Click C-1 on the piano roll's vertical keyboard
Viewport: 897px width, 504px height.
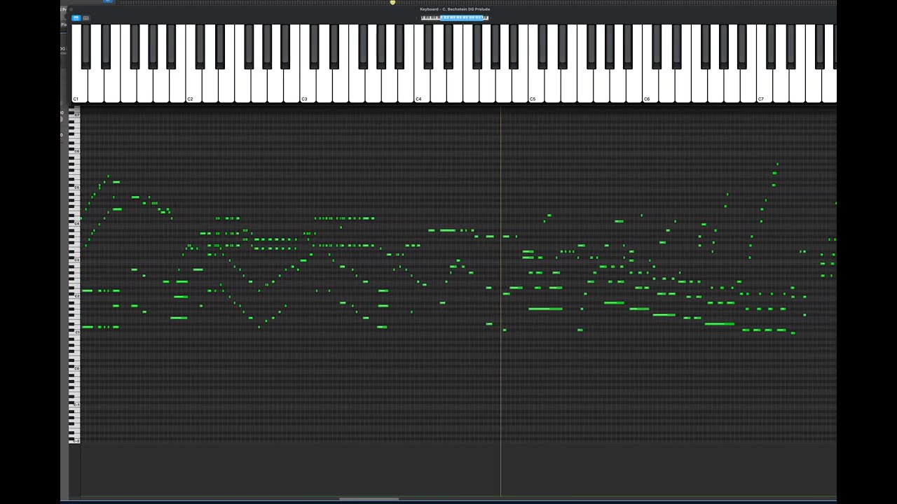[x=75, y=405]
